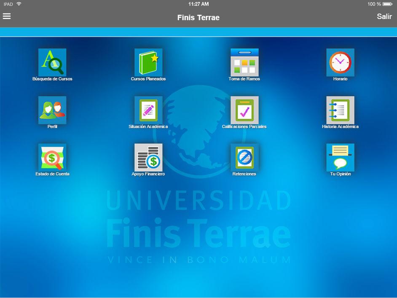
Task: Open the Historia Académica notebook icon
Action: (x=340, y=110)
